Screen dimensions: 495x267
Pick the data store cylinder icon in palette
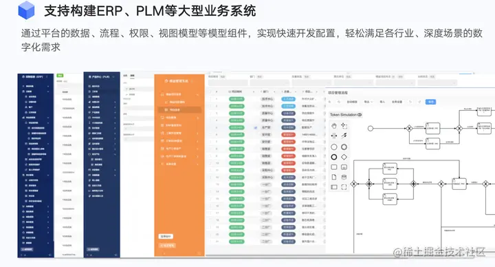click(344, 178)
